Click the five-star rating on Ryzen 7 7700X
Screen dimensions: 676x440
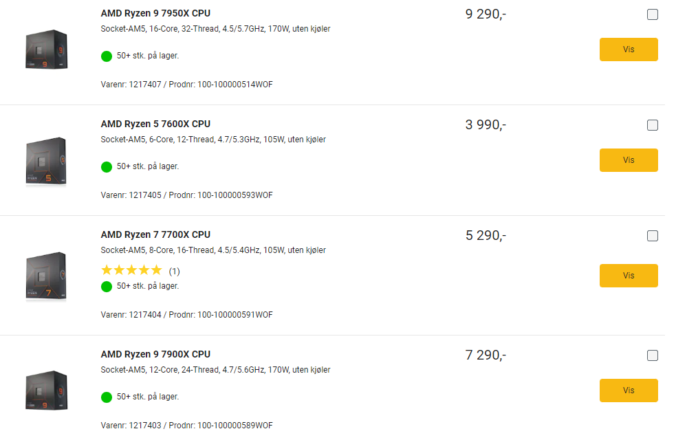point(131,270)
